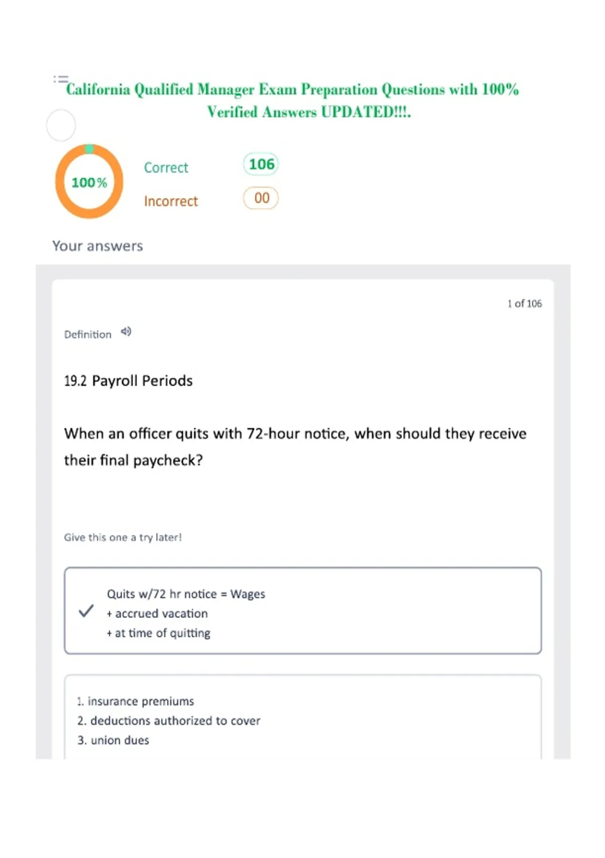Screen dimensions: 605x858
Task: Click '+ accrued vacation' answer line
Action: (x=157, y=613)
